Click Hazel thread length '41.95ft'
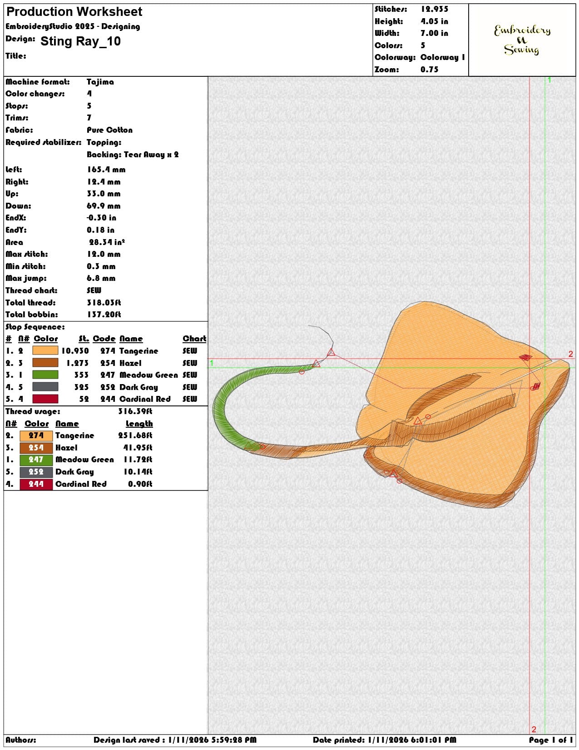The image size is (579, 750). (x=138, y=448)
